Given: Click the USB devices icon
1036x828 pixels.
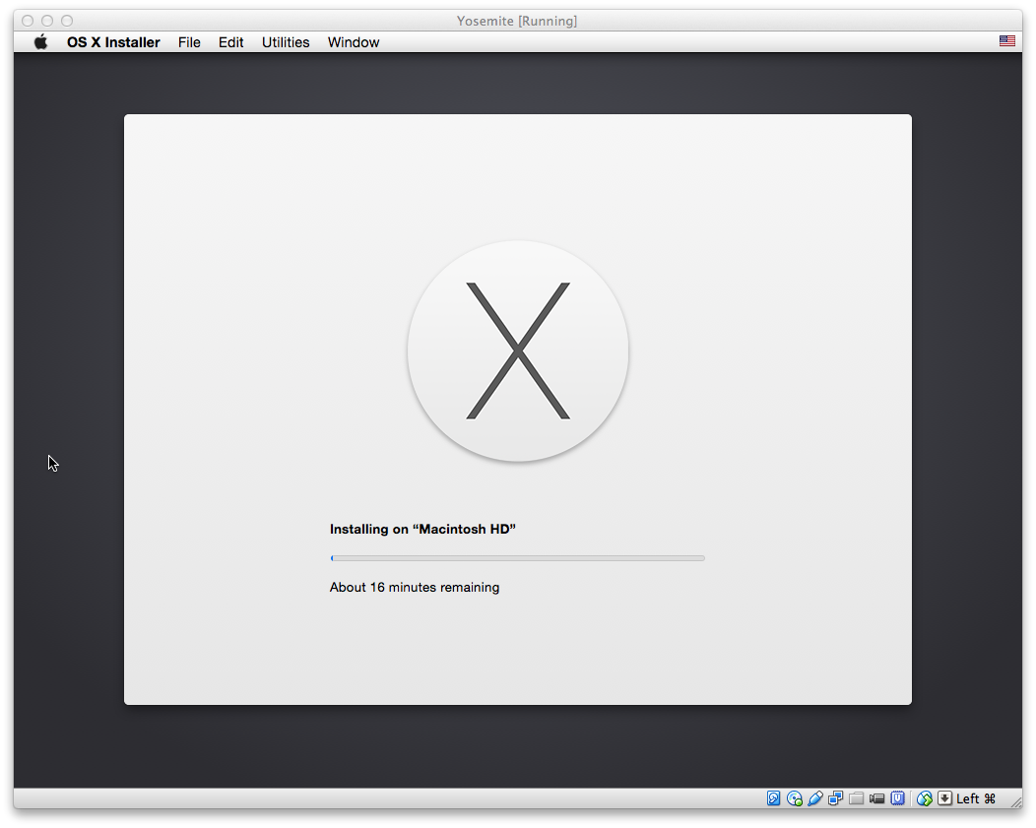Looking at the screenshot, I should tap(815, 798).
